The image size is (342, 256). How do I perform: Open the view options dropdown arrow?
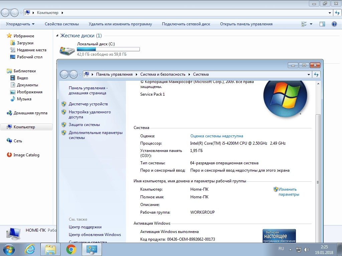tap(311, 24)
